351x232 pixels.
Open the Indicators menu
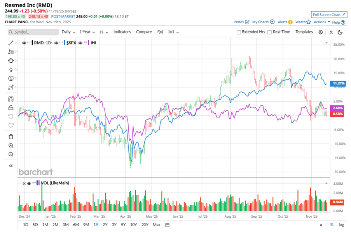tap(122, 32)
